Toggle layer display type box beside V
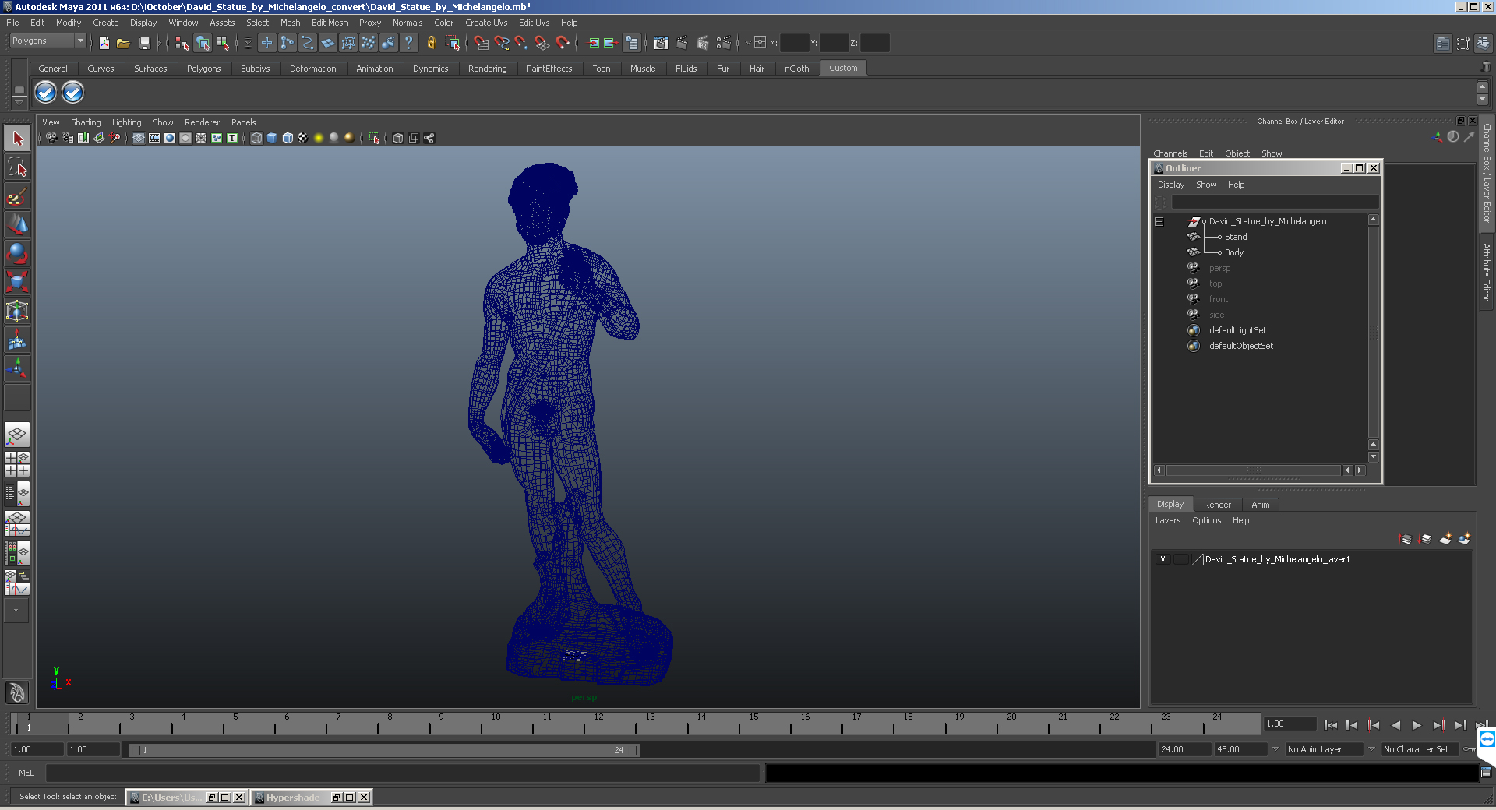The width and height of the screenshot is (1496, 810). [x=1181, y=559]
